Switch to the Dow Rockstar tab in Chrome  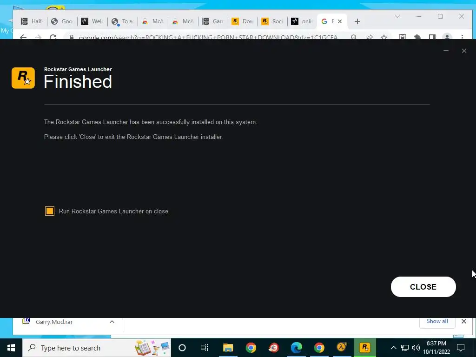click(x=243, y=21)
